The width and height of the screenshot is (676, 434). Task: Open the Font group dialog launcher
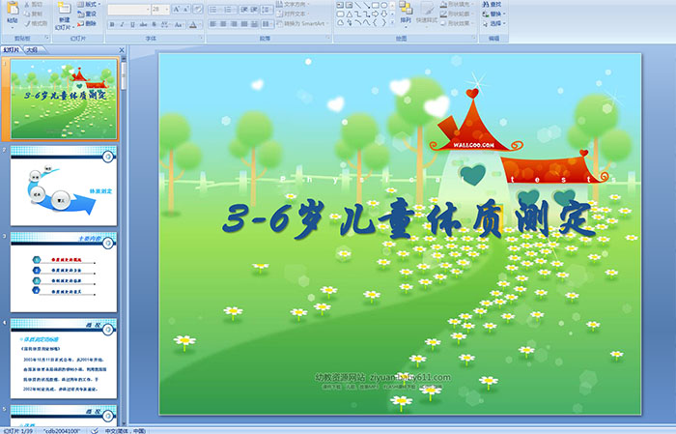point(201,38)
